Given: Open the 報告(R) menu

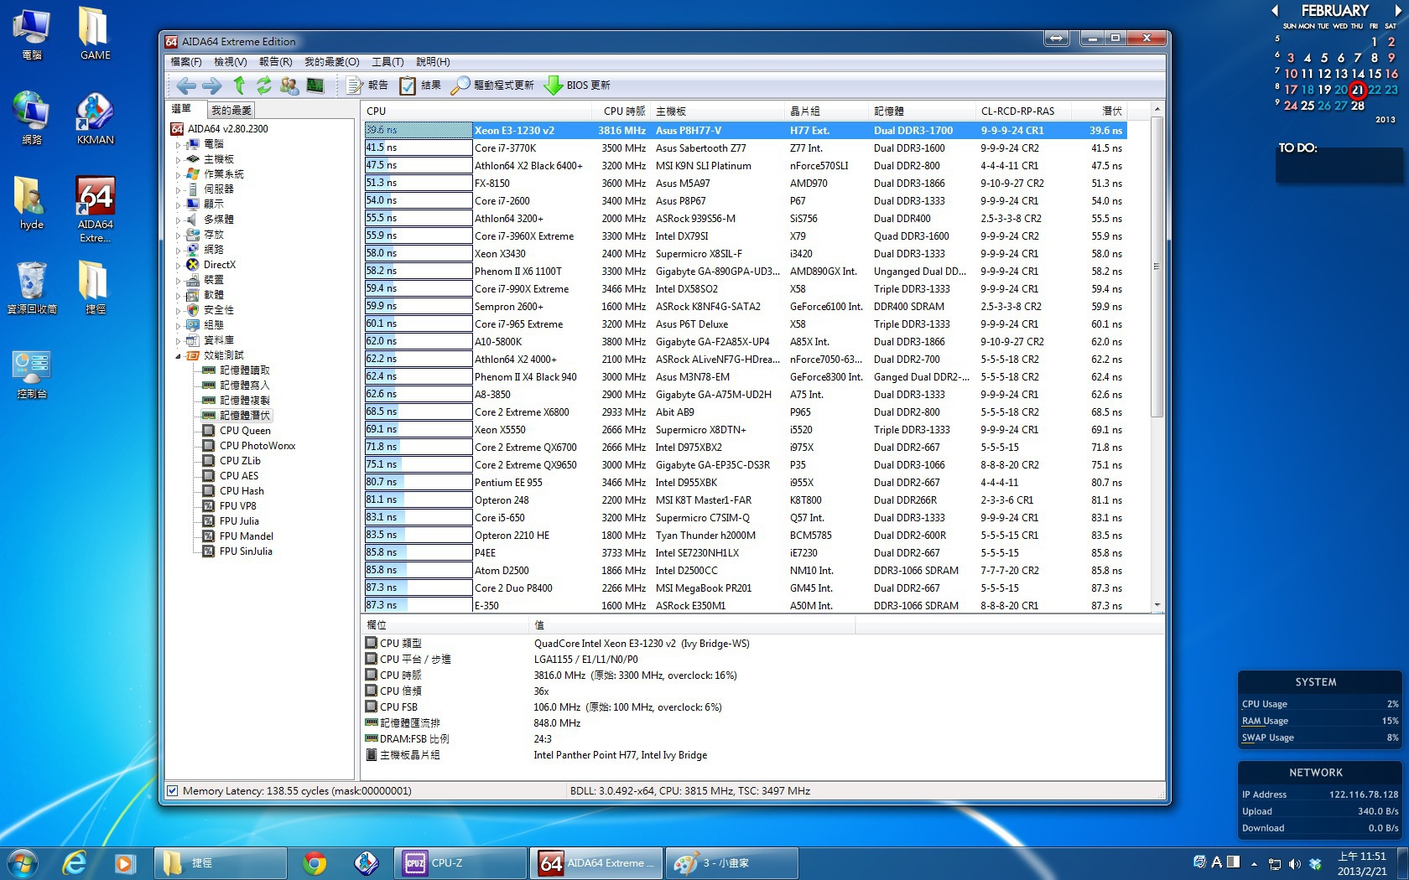Looking at the screenshot, I should click(276, 62).
